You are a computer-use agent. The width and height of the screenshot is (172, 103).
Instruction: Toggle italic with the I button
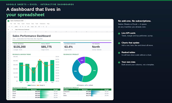pyautogui.click(x=41, y=27)
